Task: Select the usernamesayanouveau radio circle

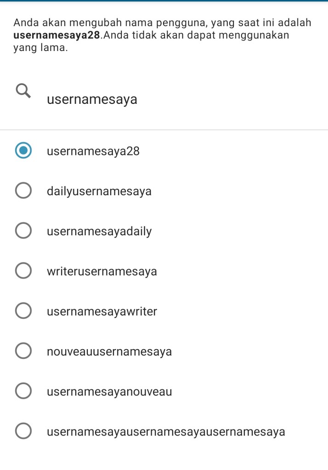Action: coord(23,392)
